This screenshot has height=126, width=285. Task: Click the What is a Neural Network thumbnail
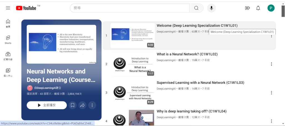(x=133, y=64)
